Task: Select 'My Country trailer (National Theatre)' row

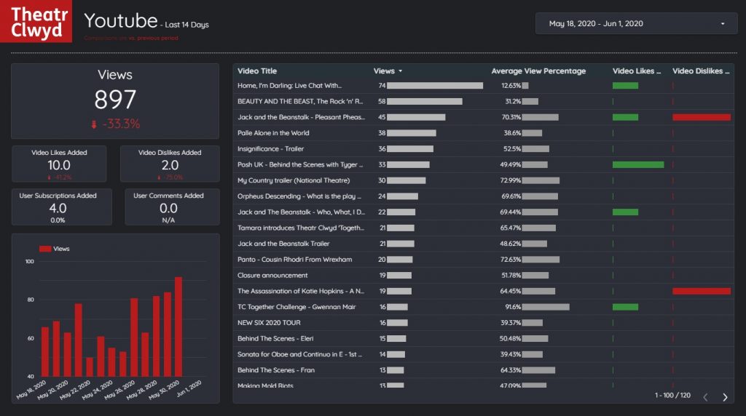Action: click(x=484, y=180)
